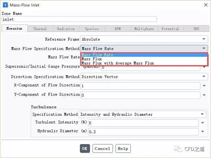Open Direction Specification Method dropdown

(x=204, y=76)
